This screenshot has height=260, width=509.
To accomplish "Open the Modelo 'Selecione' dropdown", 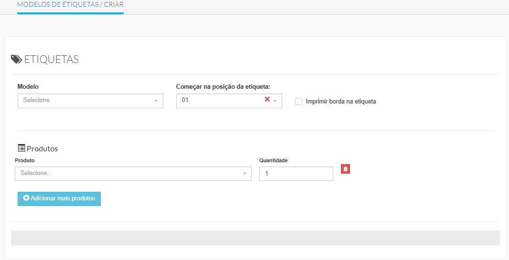I will tap(86, 101).
